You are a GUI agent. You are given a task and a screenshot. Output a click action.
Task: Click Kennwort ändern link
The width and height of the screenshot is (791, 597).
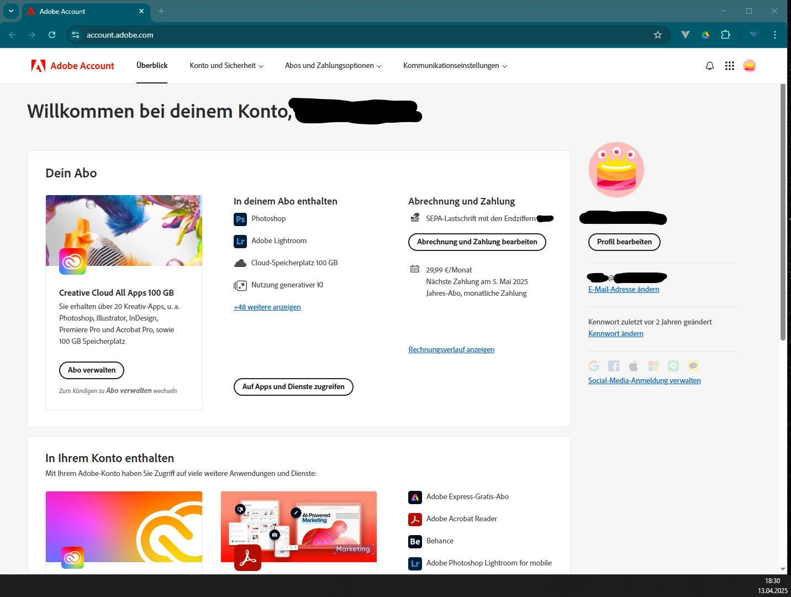616,334
